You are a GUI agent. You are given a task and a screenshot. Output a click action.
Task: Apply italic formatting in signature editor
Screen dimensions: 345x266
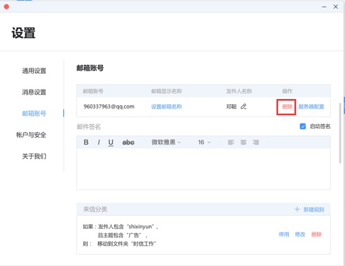point(99,142)
